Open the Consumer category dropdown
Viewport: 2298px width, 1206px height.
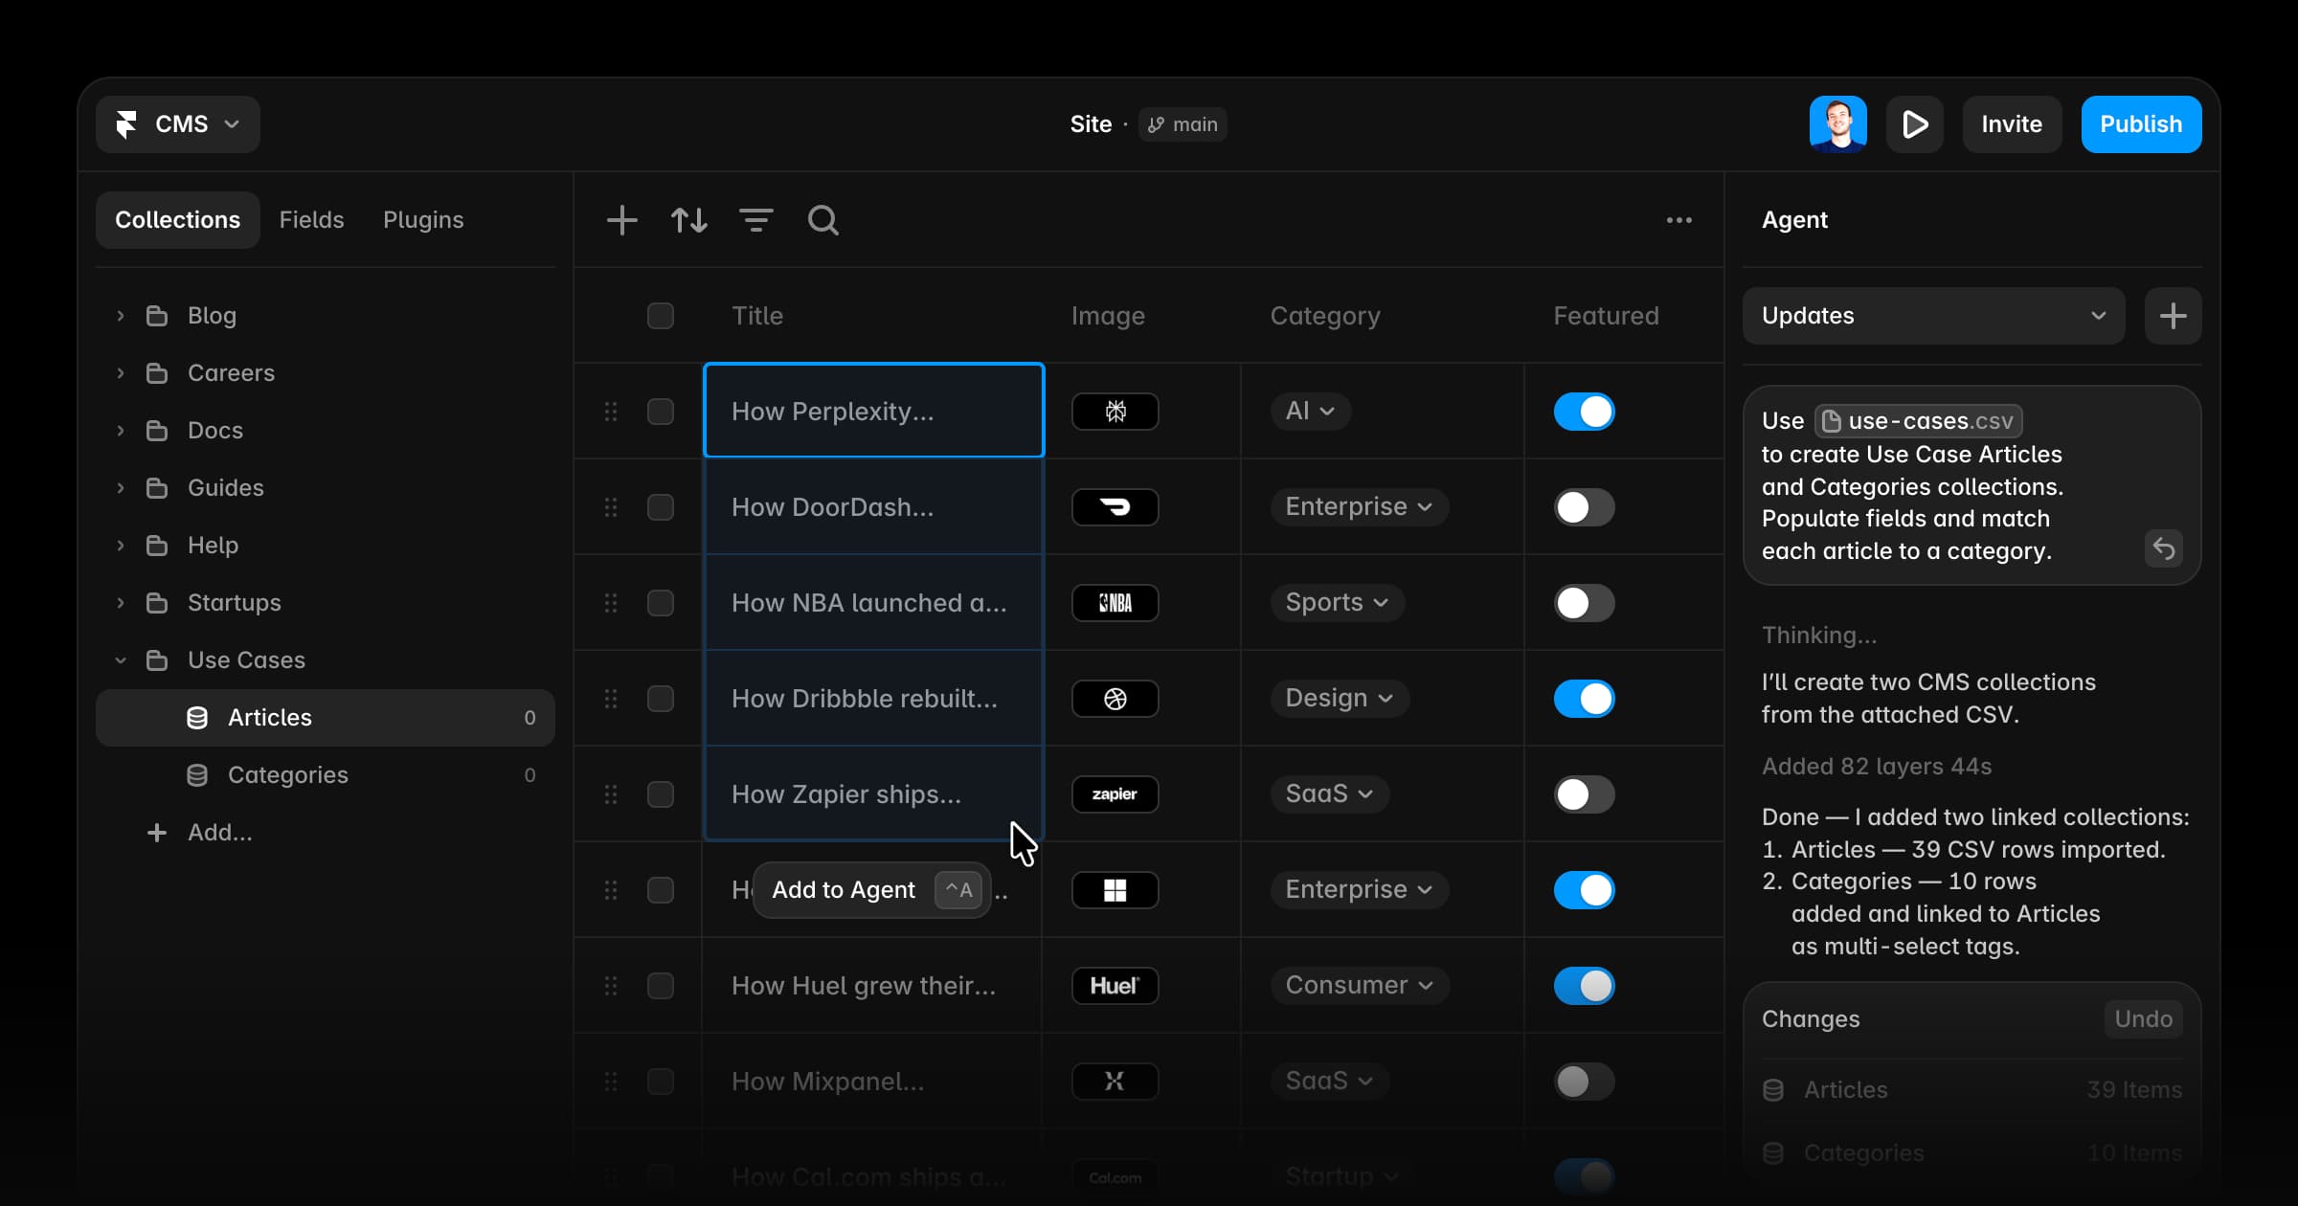(1360, 986)
